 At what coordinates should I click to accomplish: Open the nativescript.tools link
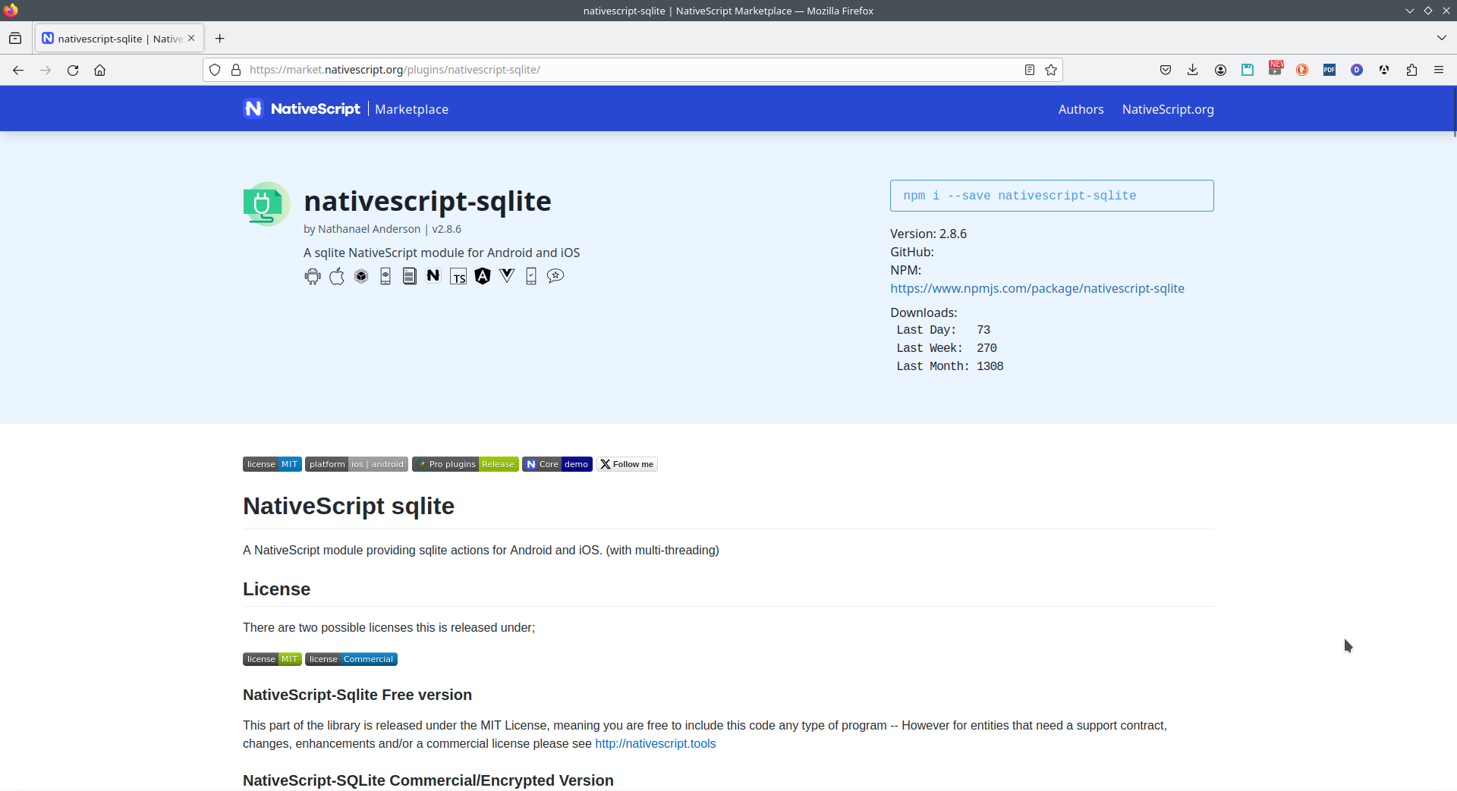point(656,744)
